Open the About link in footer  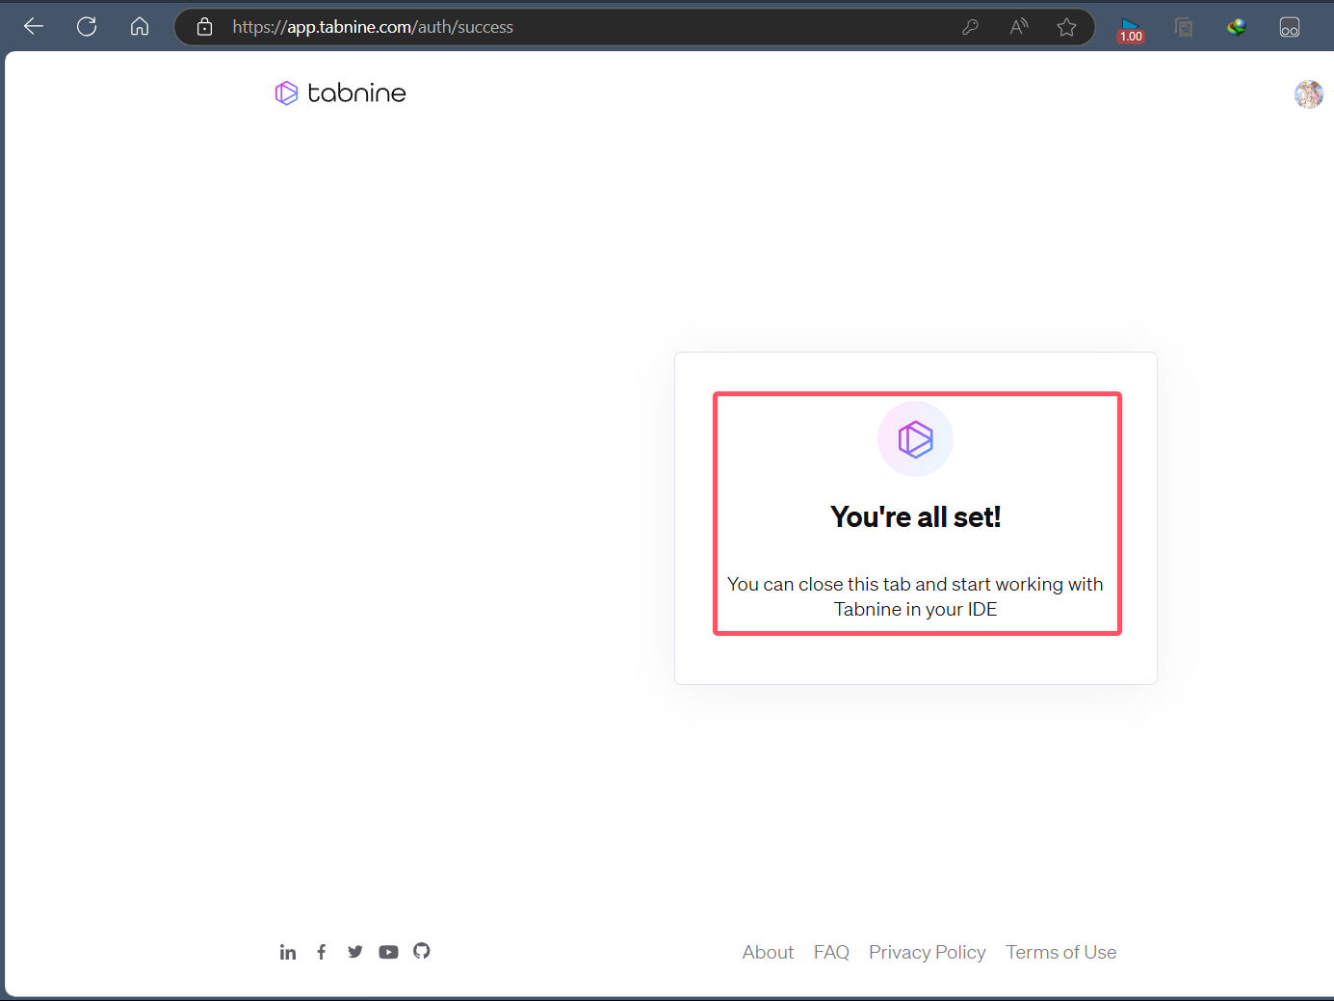click(x=768, y=952)
